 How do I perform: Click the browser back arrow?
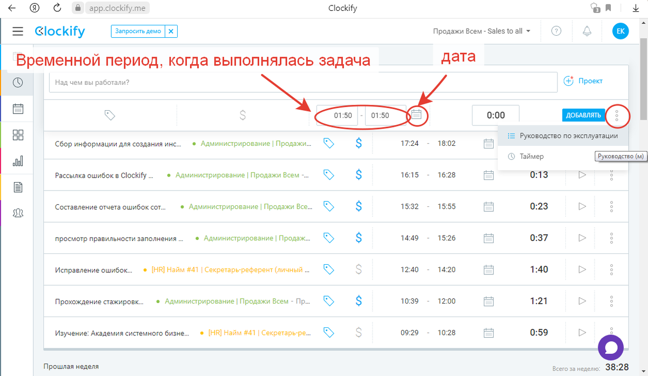coord(12,8)
